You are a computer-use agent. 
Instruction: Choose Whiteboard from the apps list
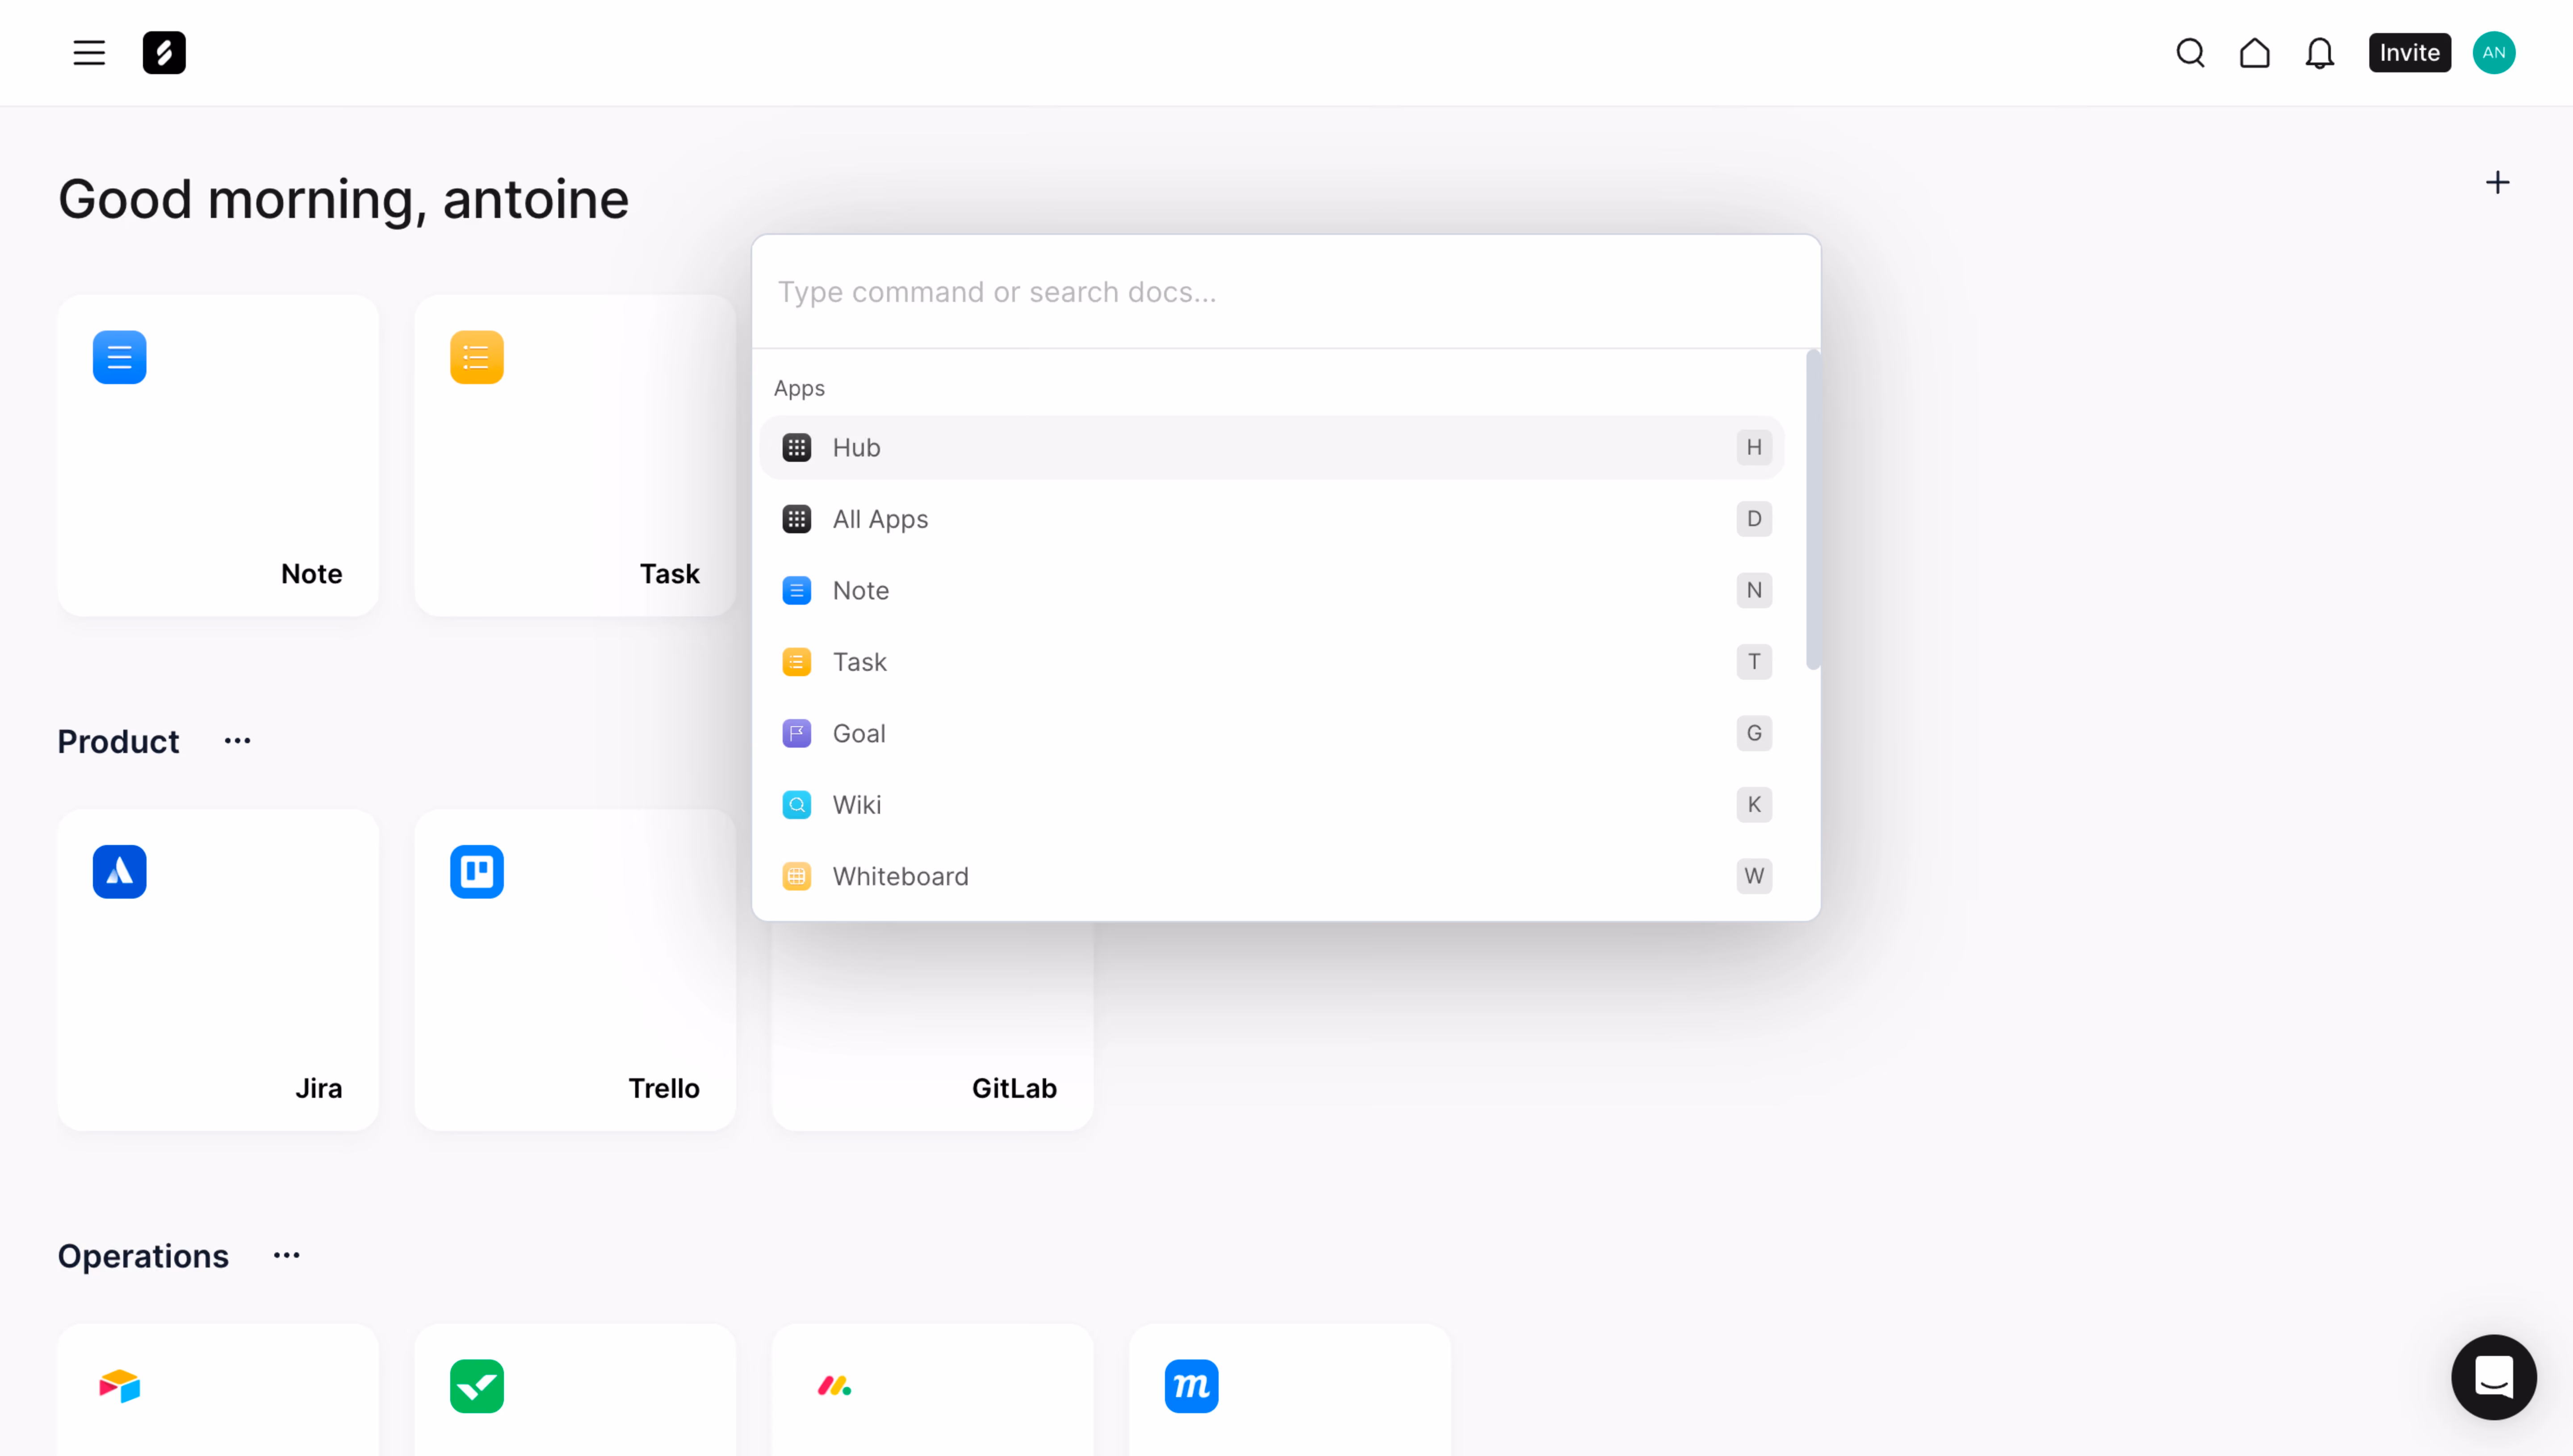1272,876
